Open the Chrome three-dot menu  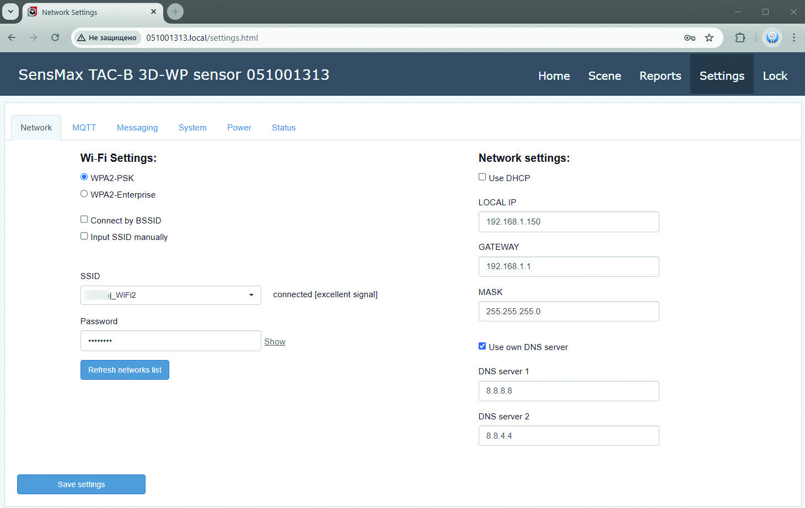[x=793, y=37]
